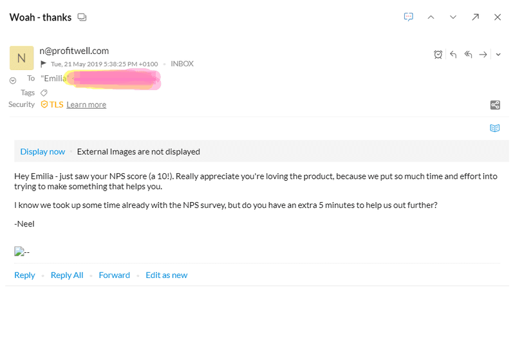This screenshot has width=515, height=363.
Task: Open email in new window arrow icon
Action: coord(475,17)
